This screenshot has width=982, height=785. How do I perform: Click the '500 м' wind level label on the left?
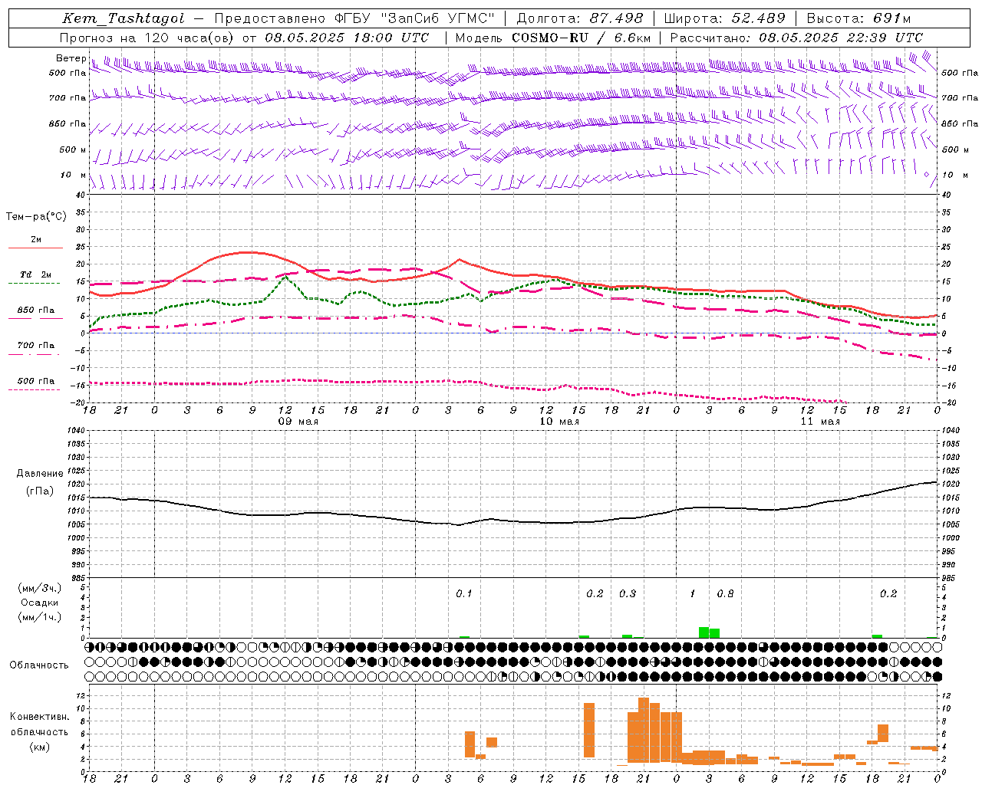73,149
